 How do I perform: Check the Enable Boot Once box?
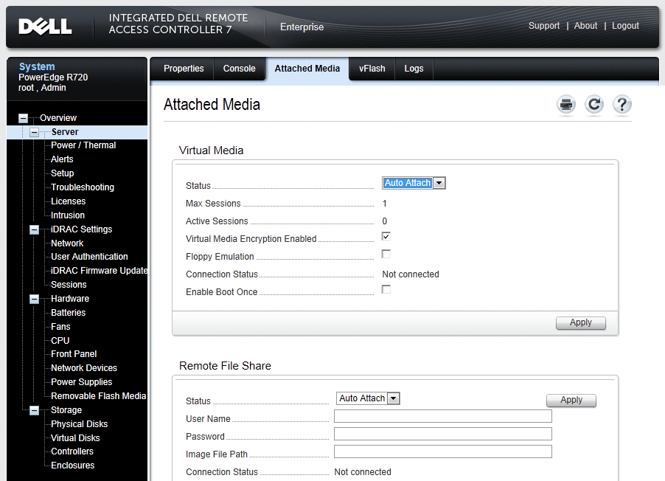click(x=386, y=289)
